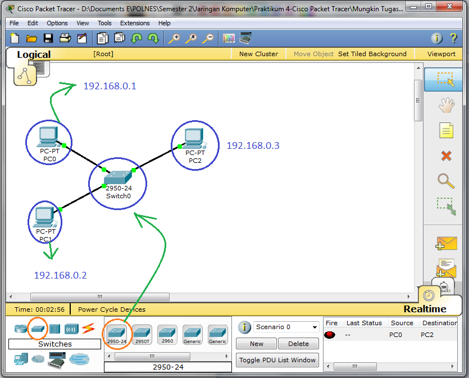The height and width of the screenshot is (378, 469).
Task: Select the Wireless Devices category icon
Action: 71,329
